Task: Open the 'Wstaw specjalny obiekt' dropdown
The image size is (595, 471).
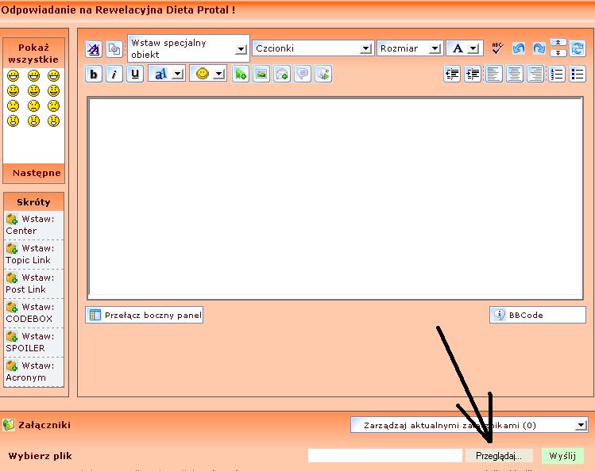Action: click(188, 48)
